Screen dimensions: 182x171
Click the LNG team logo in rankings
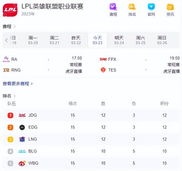click(x=22, y=139)
